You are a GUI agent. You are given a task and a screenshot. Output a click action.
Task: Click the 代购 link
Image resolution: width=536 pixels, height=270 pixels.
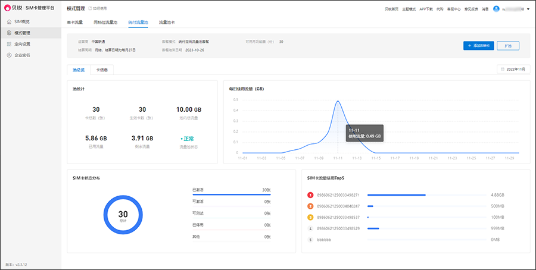[x=440, y=9]
